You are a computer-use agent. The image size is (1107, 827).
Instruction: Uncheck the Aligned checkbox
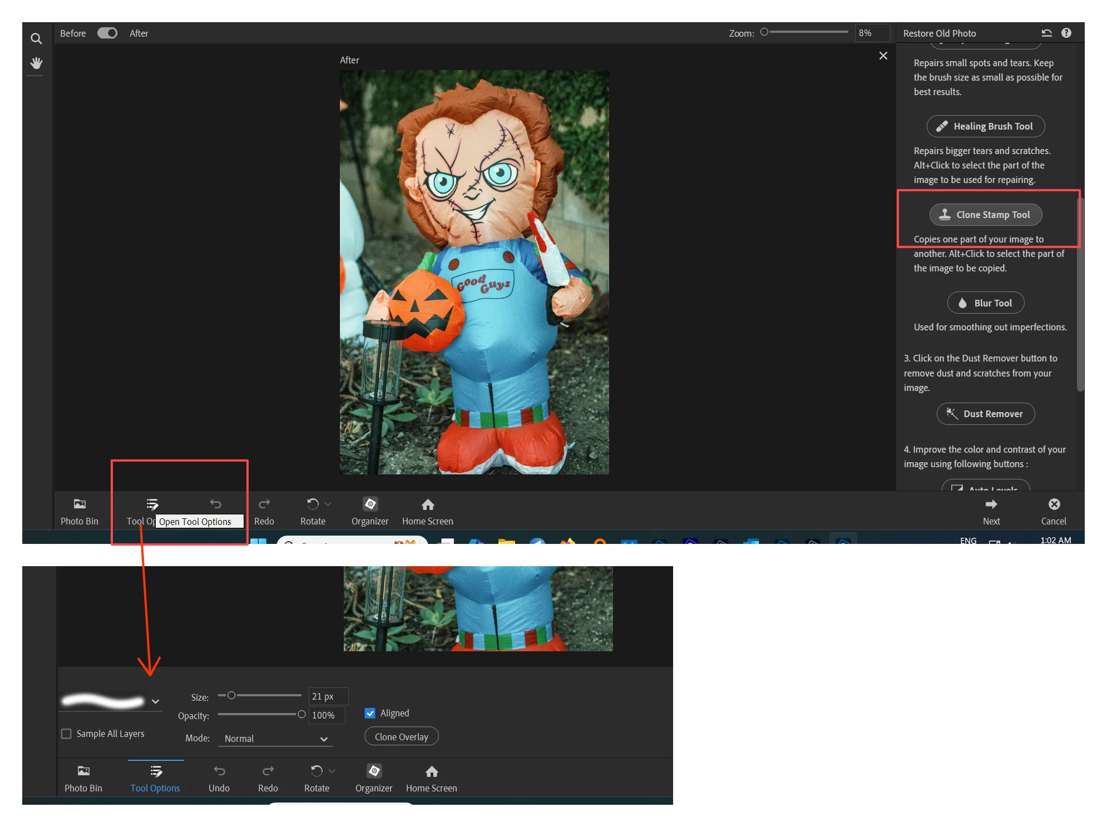pos(370,713)
